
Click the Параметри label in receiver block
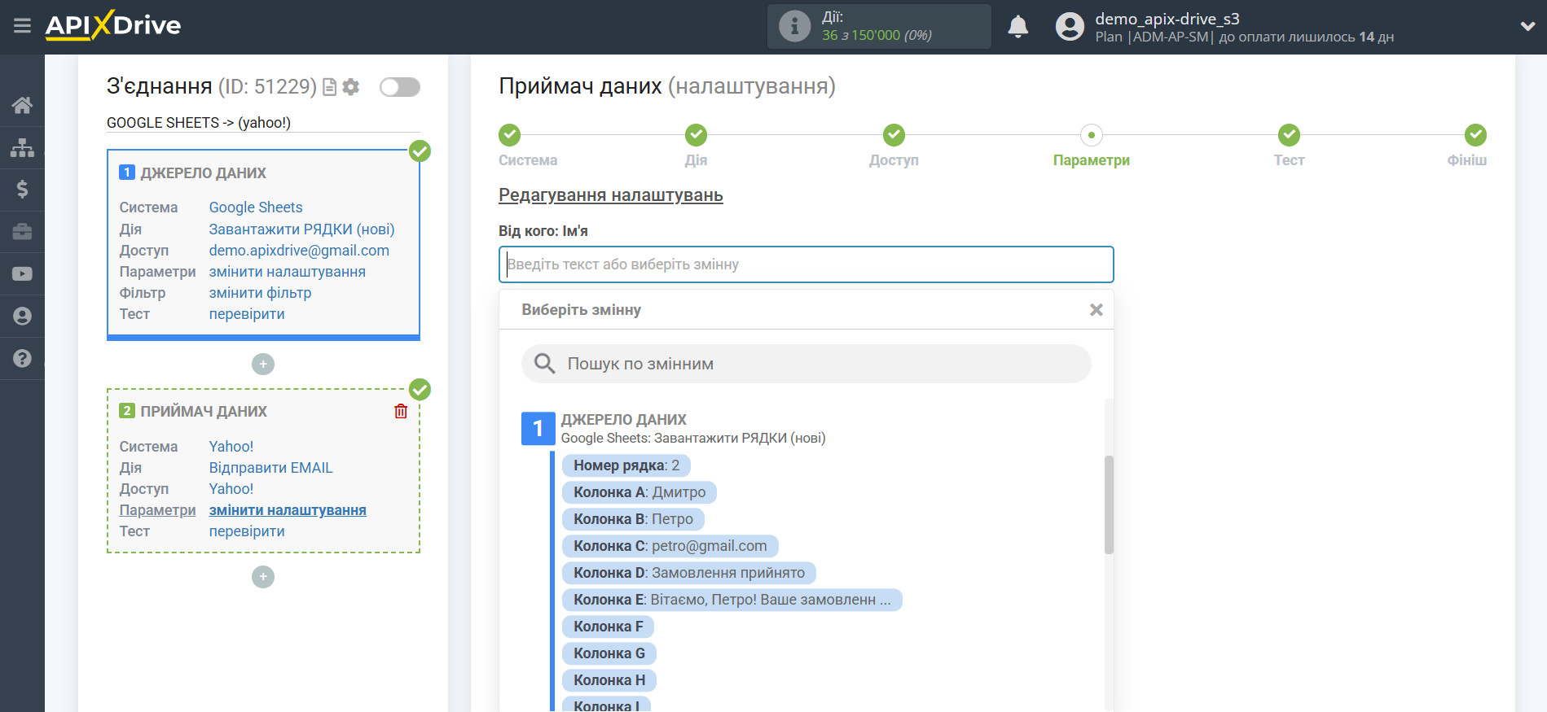pos(157,510)
